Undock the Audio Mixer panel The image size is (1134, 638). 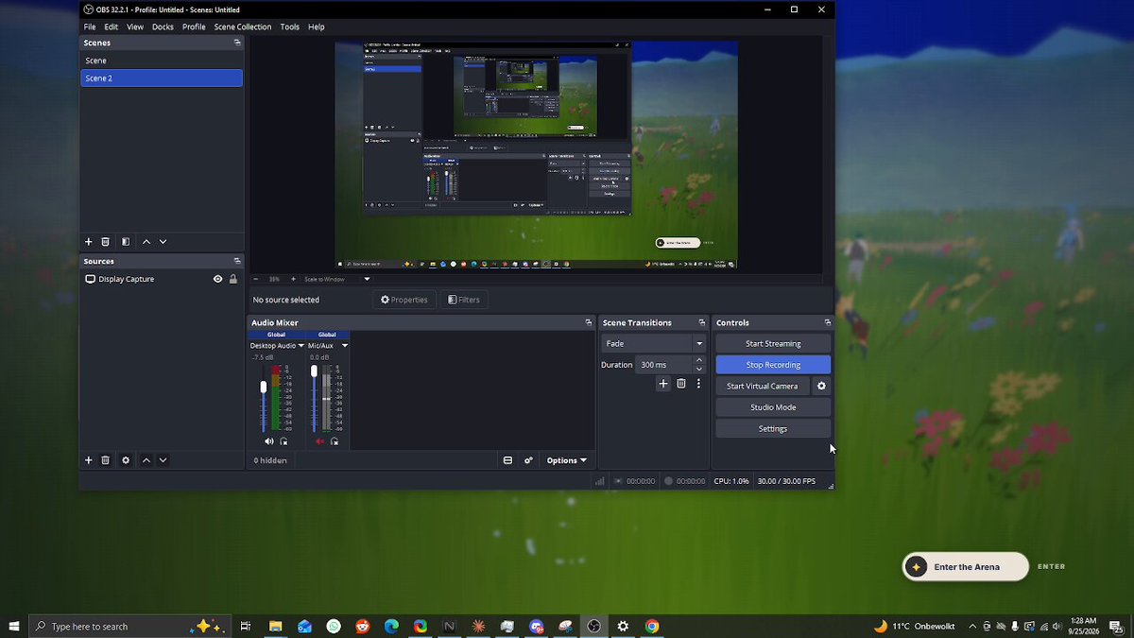click(589, 323)
